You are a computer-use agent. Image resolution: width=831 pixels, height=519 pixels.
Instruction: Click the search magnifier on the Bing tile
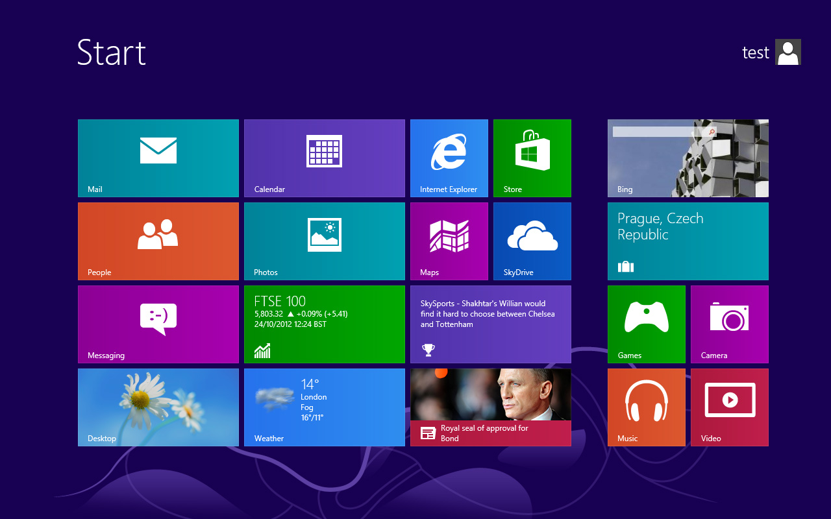[x=712, y=132]
